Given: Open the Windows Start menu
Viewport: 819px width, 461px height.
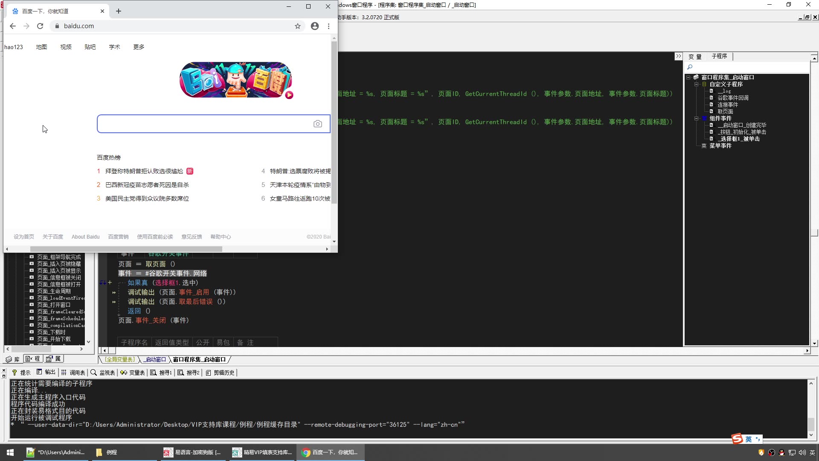Looking at the screenshot, I should [10, 452].
